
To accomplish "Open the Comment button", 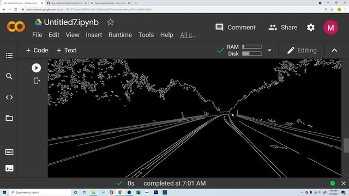I will [236, 28].
